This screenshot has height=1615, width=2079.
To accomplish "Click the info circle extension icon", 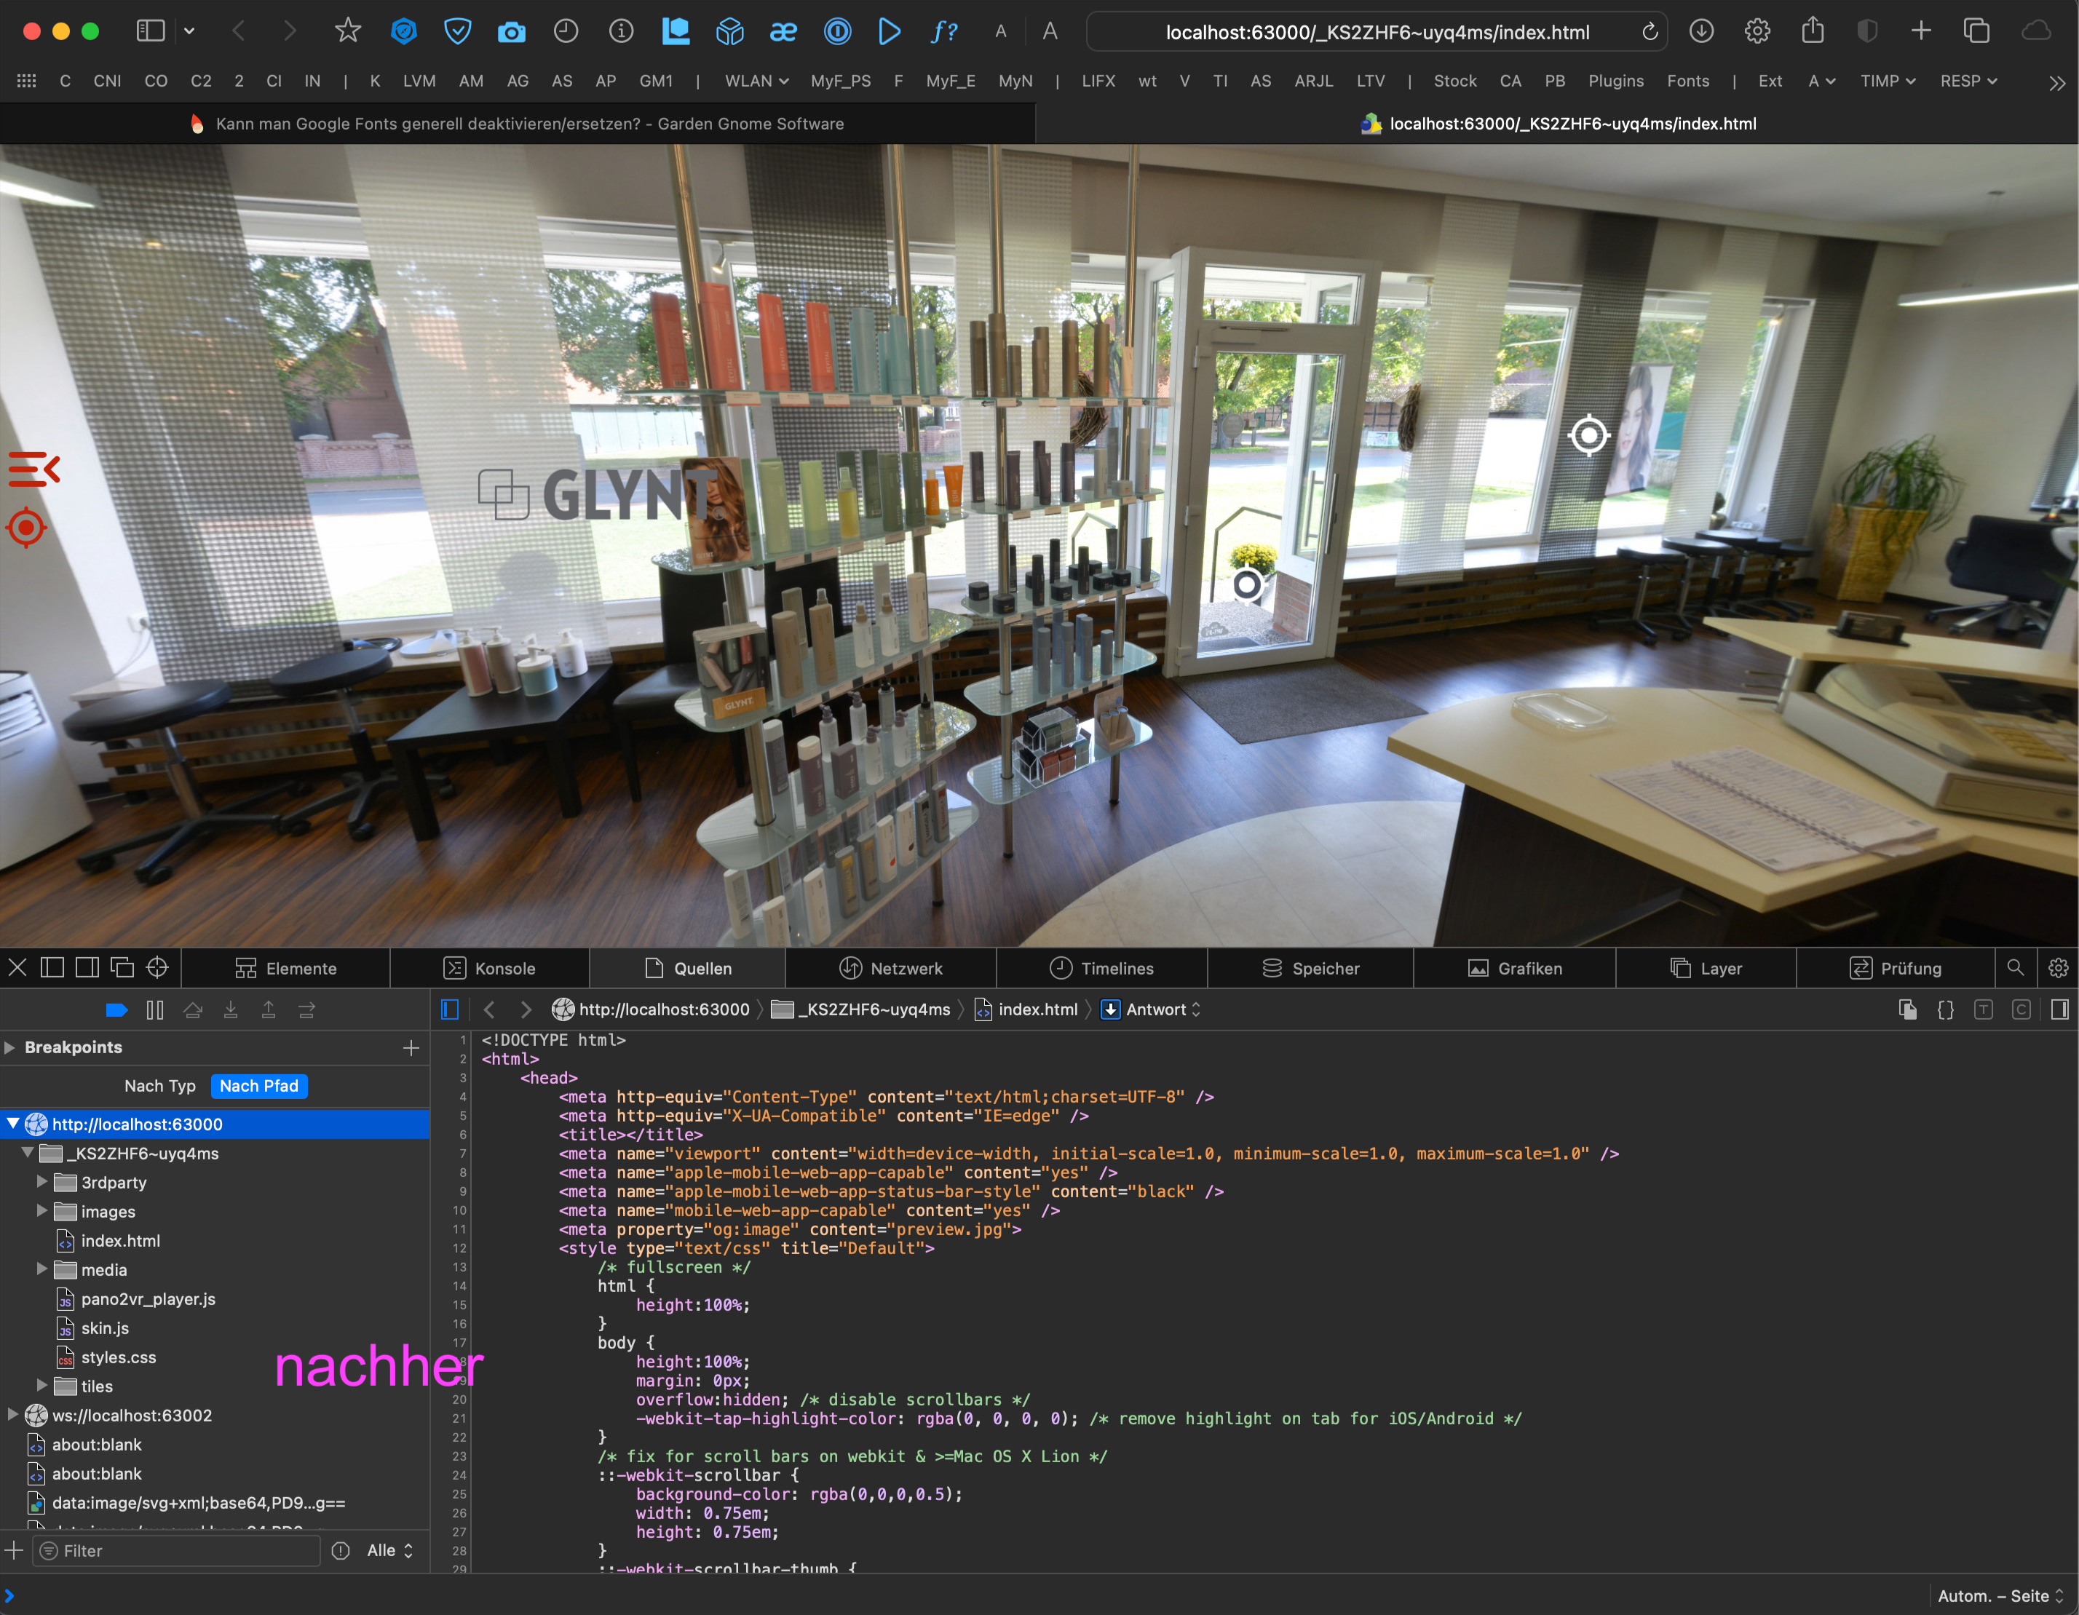I will (x=622, y=31).
